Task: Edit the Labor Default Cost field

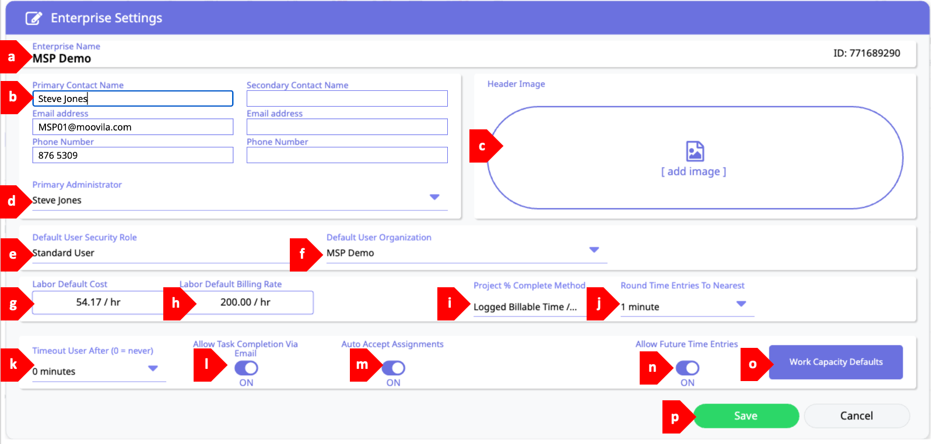Action: [98, 302]
